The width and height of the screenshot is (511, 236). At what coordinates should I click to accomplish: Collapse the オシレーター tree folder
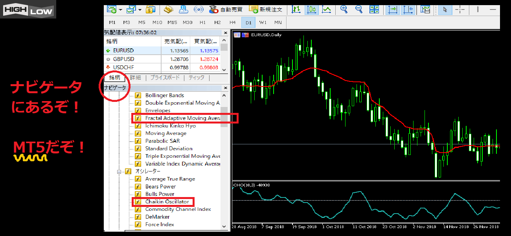[x=119, y=171]
